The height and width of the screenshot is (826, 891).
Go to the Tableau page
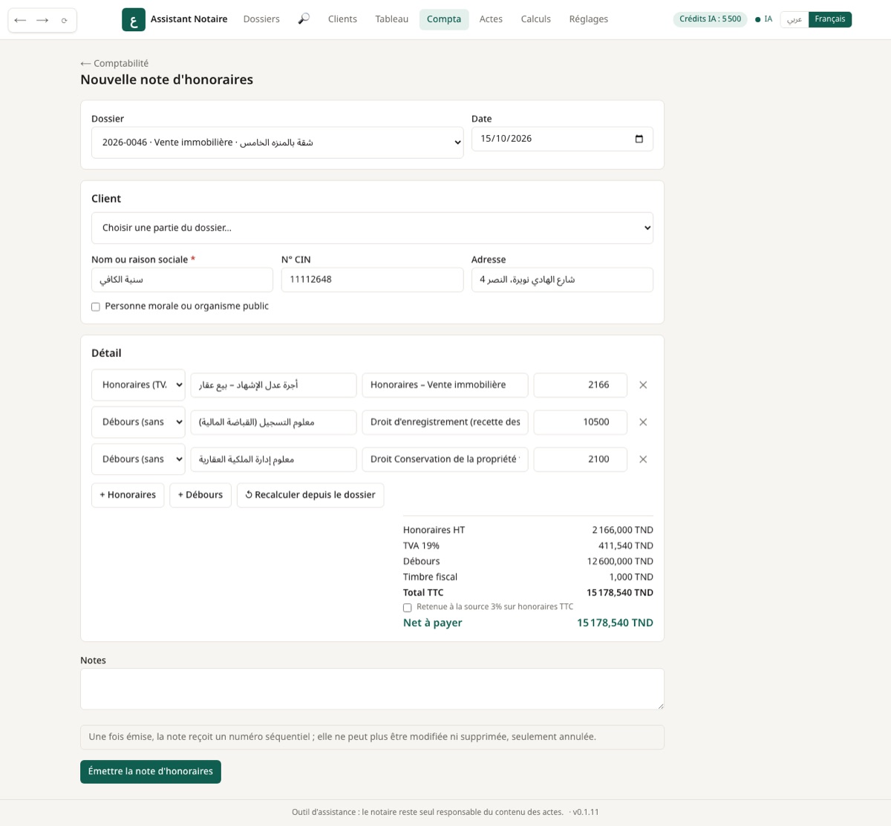392,19
